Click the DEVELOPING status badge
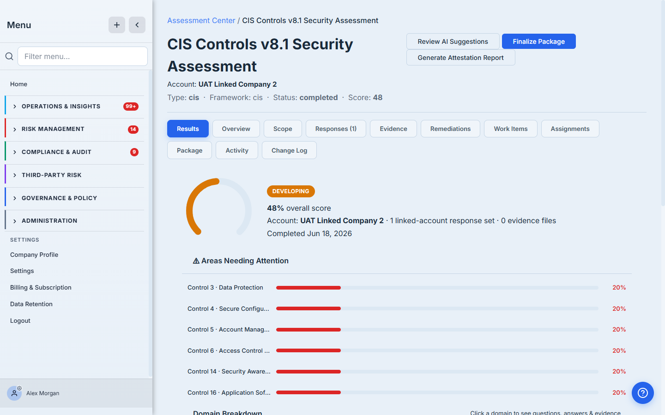 click(x=290, y=191)
